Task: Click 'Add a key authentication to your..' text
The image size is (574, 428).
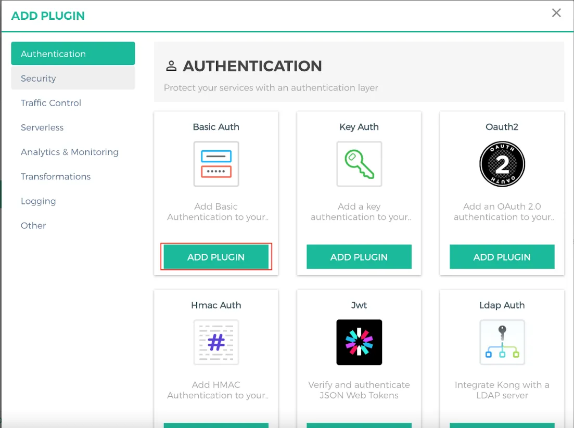Action: click(361, 212)
